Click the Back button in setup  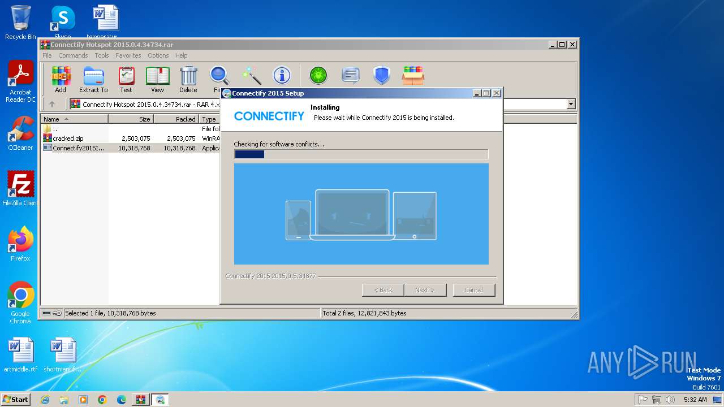(x=383, y=290)
